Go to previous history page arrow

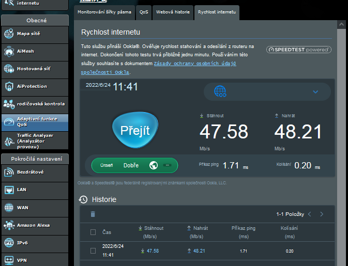click(310, 214)
